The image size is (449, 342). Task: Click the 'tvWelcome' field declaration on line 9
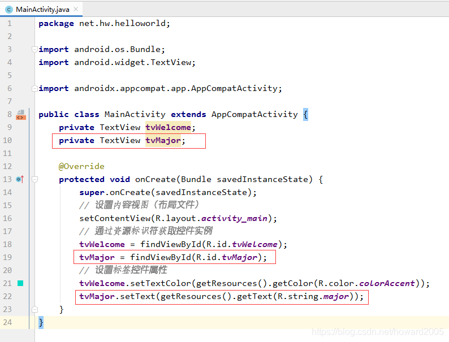point(168,127)
